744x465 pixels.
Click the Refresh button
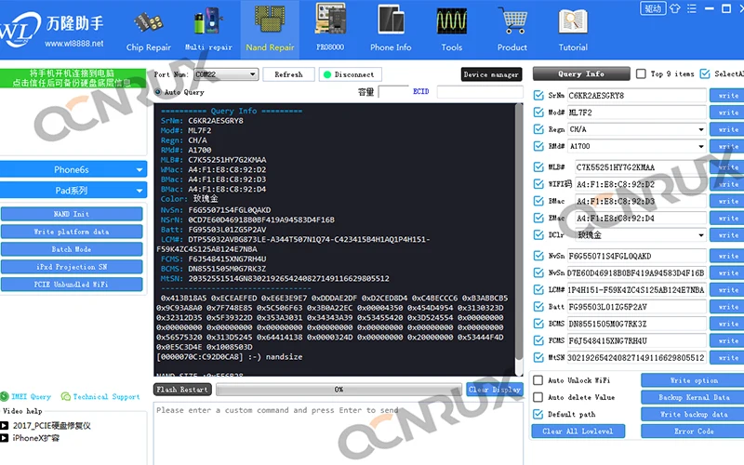tap(288, 74)
